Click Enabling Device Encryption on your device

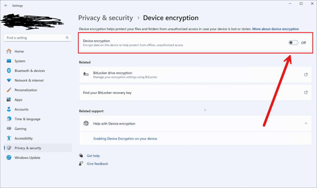click(x=125, y=139)
